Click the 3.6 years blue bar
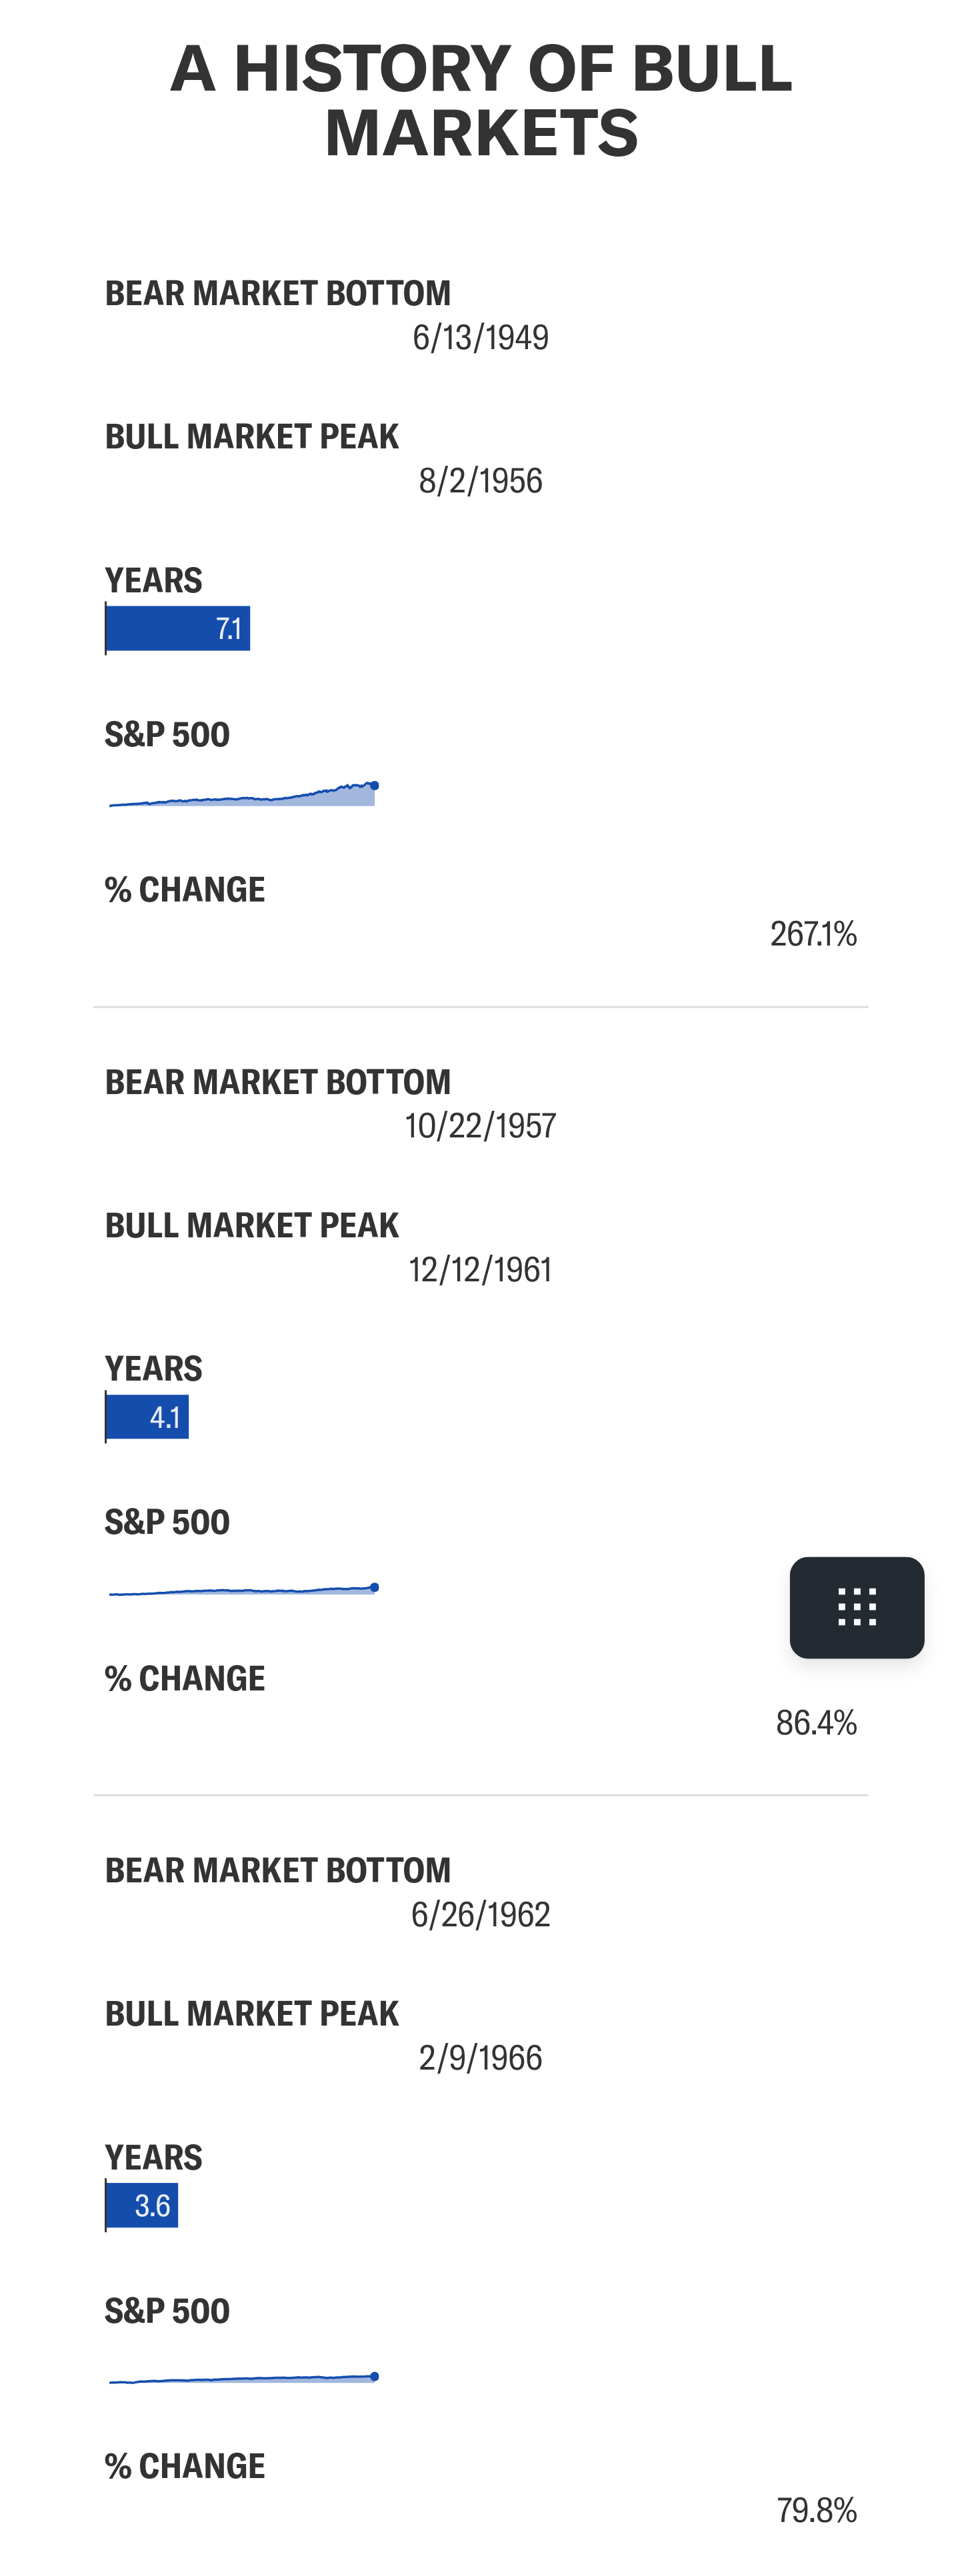This screenshot has width=960, height=2576. tap(142, 2205)
